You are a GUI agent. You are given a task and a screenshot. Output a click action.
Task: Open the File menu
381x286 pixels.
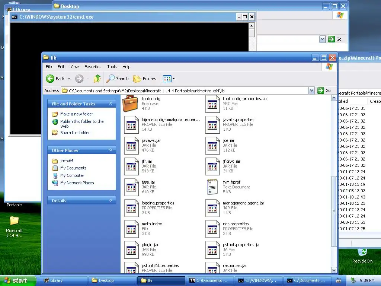click(x=49, y=67)
